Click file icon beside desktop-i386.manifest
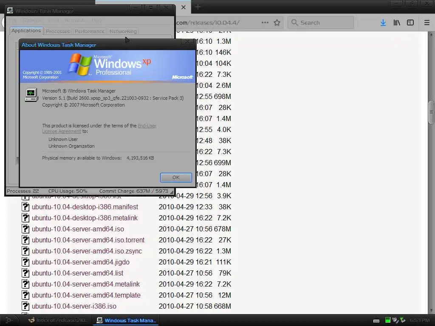Screen dimensions: 435x326 pos(25,207)
